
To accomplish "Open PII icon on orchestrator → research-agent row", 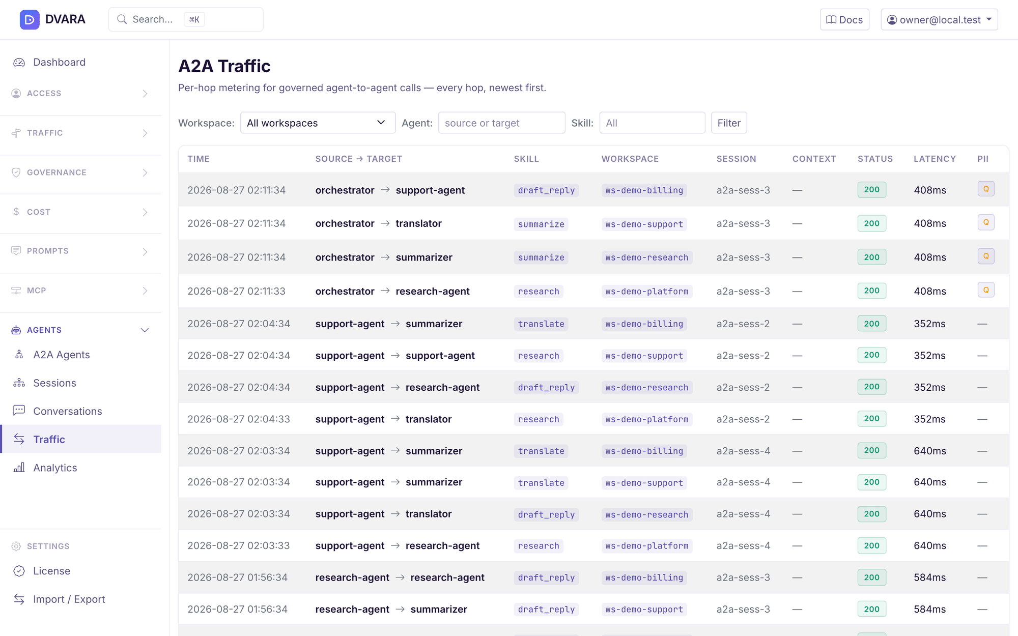I will [986, 290].
